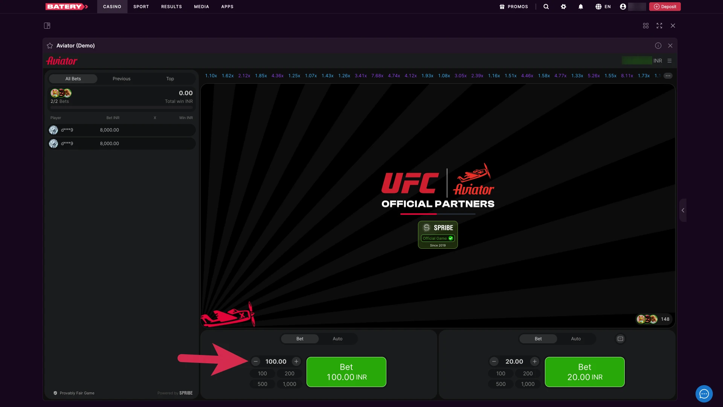Add Aviator to favorites star
Viewport: 723px width, 407px height.
pos(50,46)
